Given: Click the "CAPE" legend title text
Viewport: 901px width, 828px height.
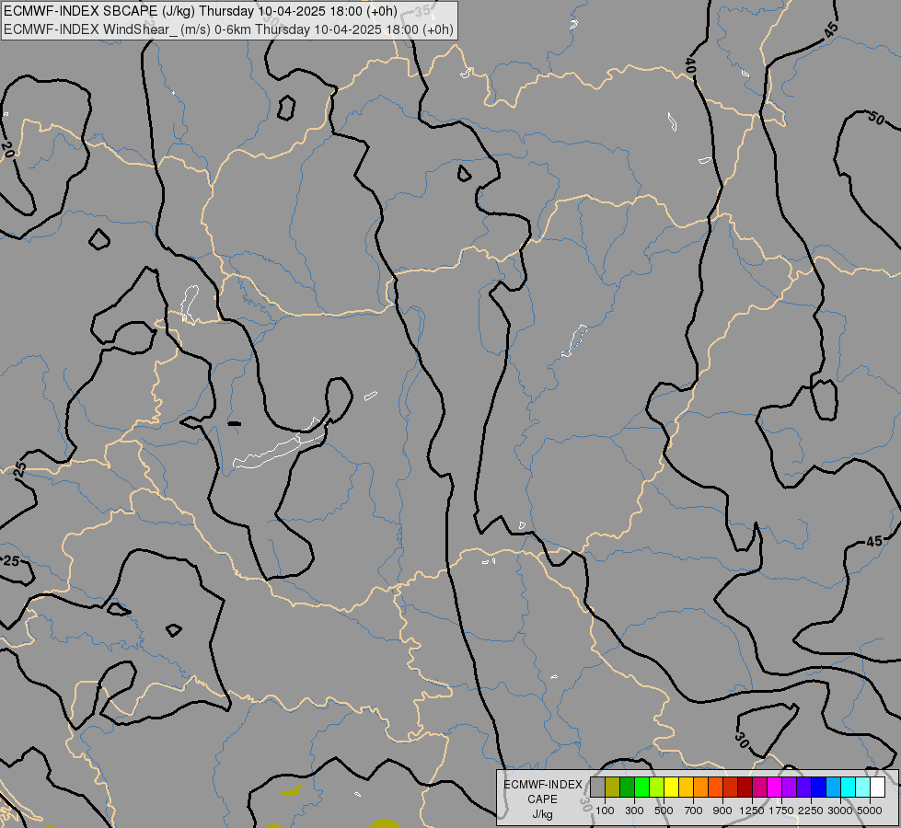Looking at the screenshot, I should 542,799.
